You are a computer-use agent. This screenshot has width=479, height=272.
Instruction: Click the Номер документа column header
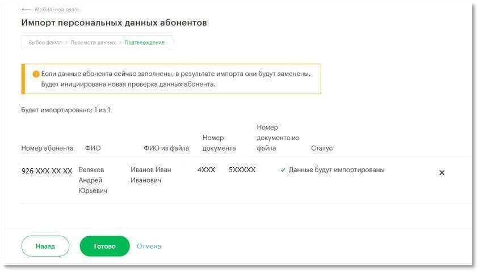tap(219, 143)
